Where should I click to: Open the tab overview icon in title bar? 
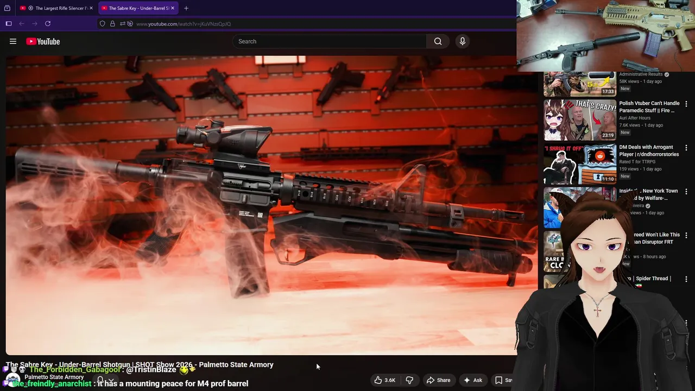click(7, 8)
